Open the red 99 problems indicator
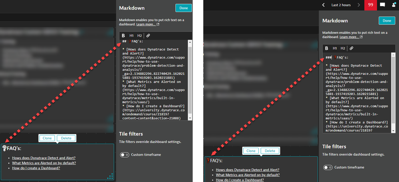Image resolution: width=399 pixels, height=182 pixels. tap(371, 5)
